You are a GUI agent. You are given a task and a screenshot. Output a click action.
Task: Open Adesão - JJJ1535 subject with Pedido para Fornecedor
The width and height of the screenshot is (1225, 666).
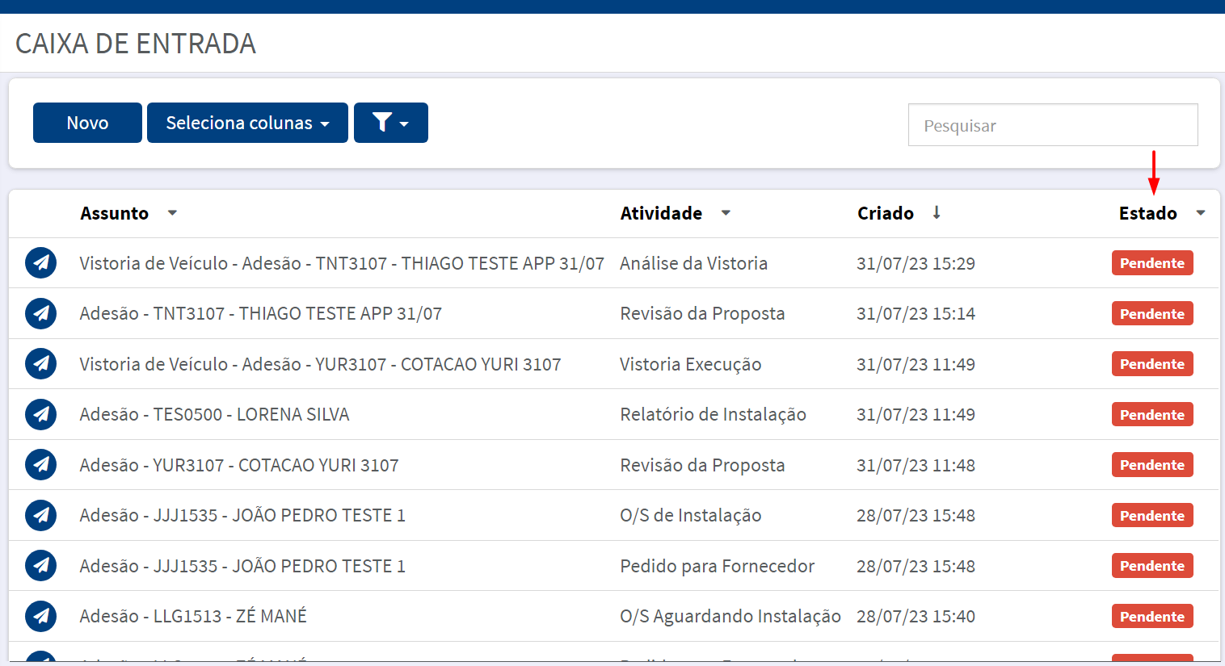242,566
